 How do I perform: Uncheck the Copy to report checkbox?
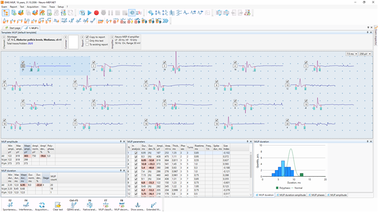[87, 37]
